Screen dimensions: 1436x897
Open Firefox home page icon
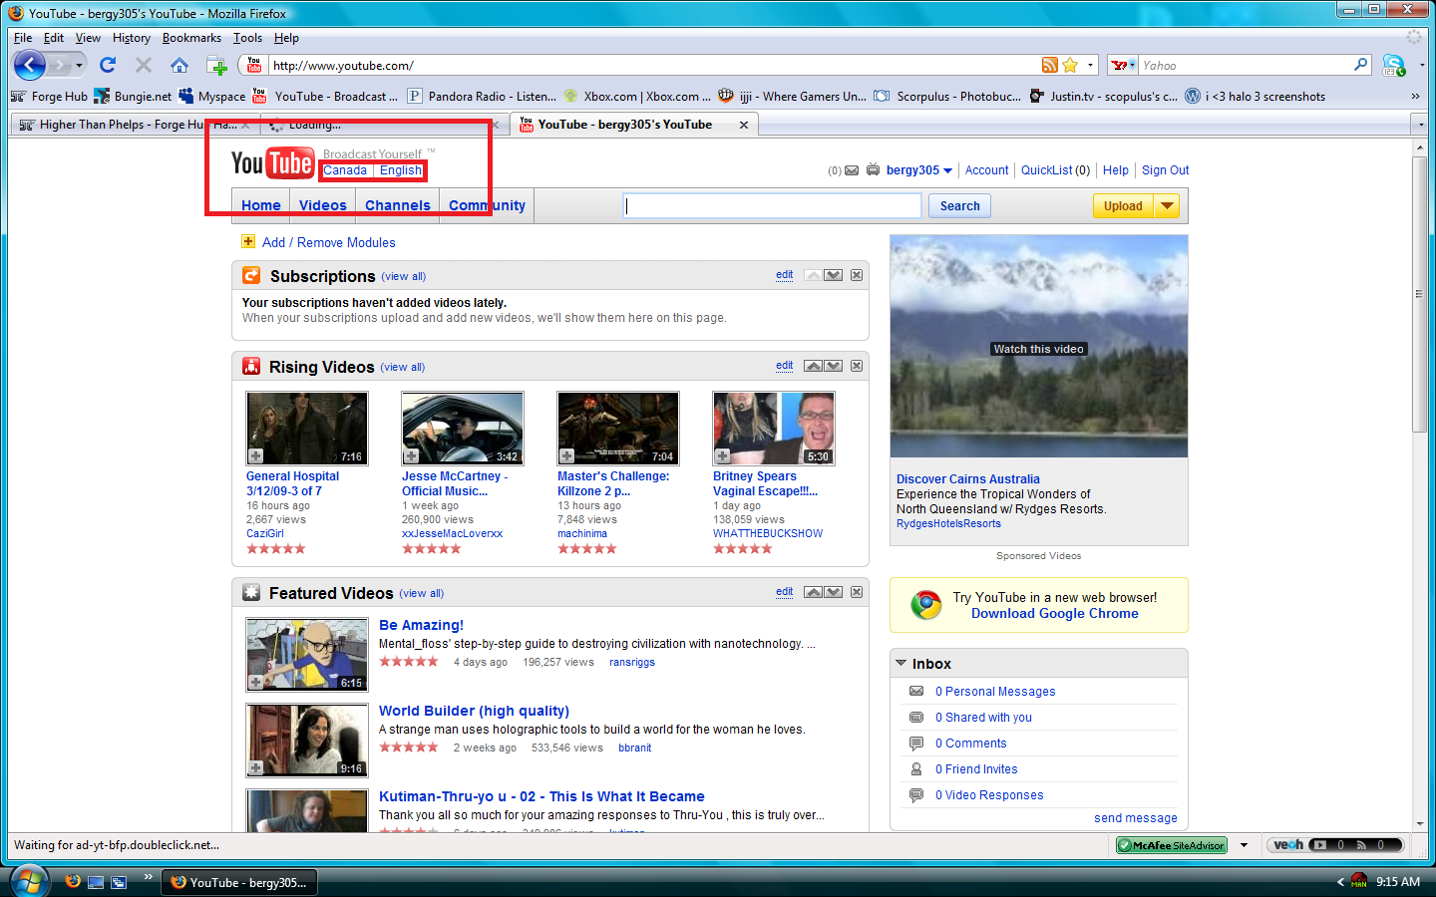coord(179,66)
